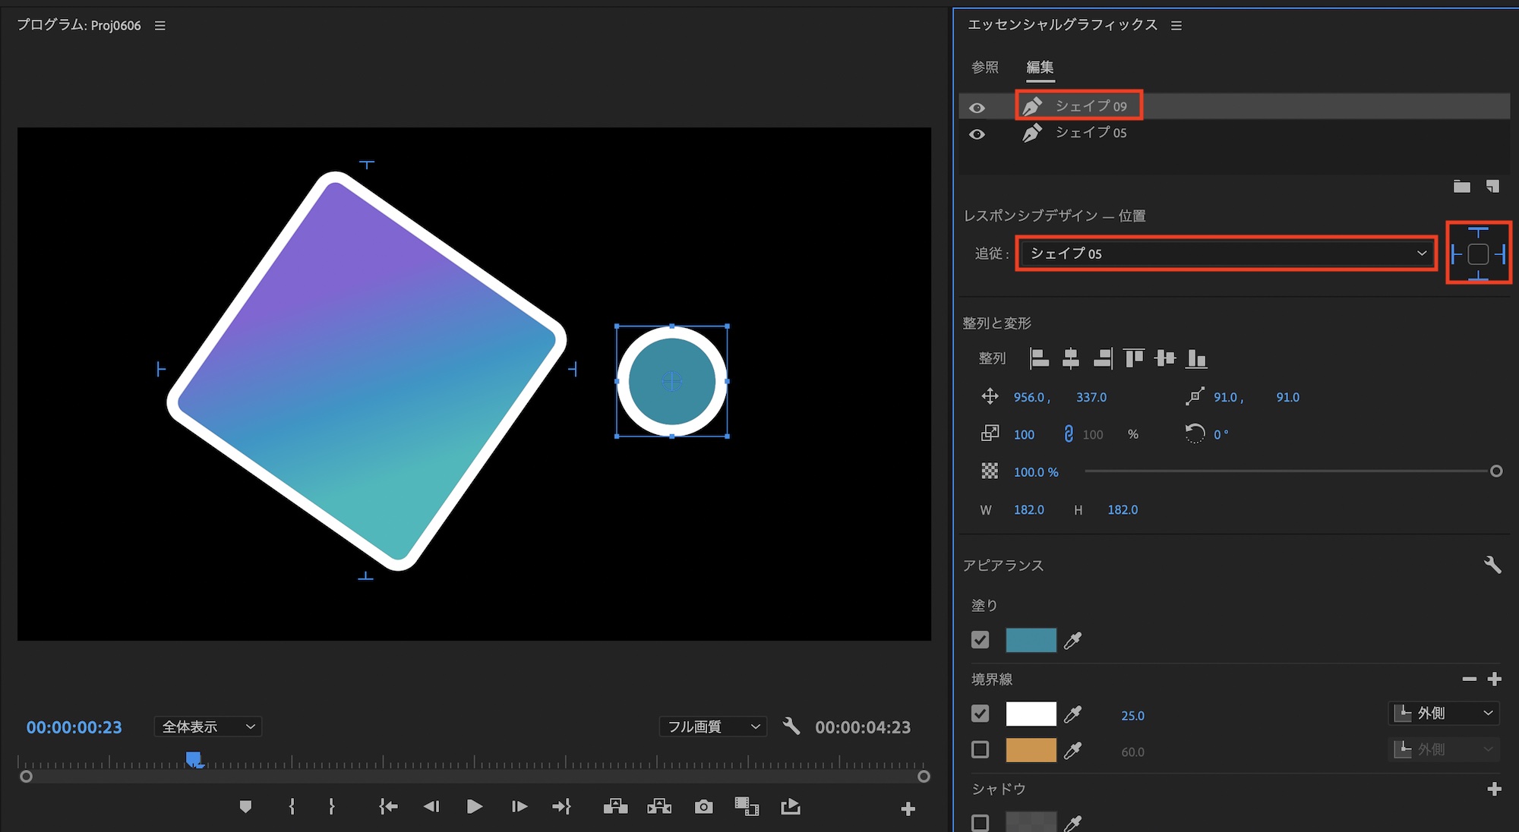The height and width of the screenshot is (832, 1519).
Task: Click the Play button in the program monitor
Action: [x=474, y=806]
